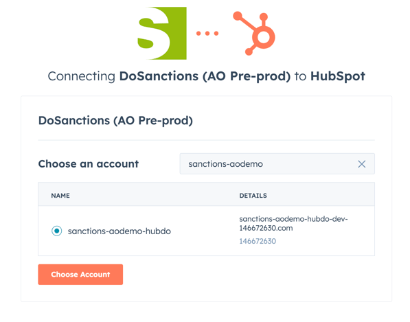Open the 146672630 hub ID link
Viewport: 410px width, 322px height.
[258, 241]
